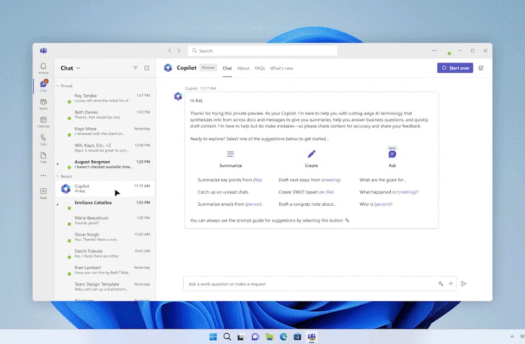Open Kian Lambert chat

pyautogui.click(x=105, y=270)
